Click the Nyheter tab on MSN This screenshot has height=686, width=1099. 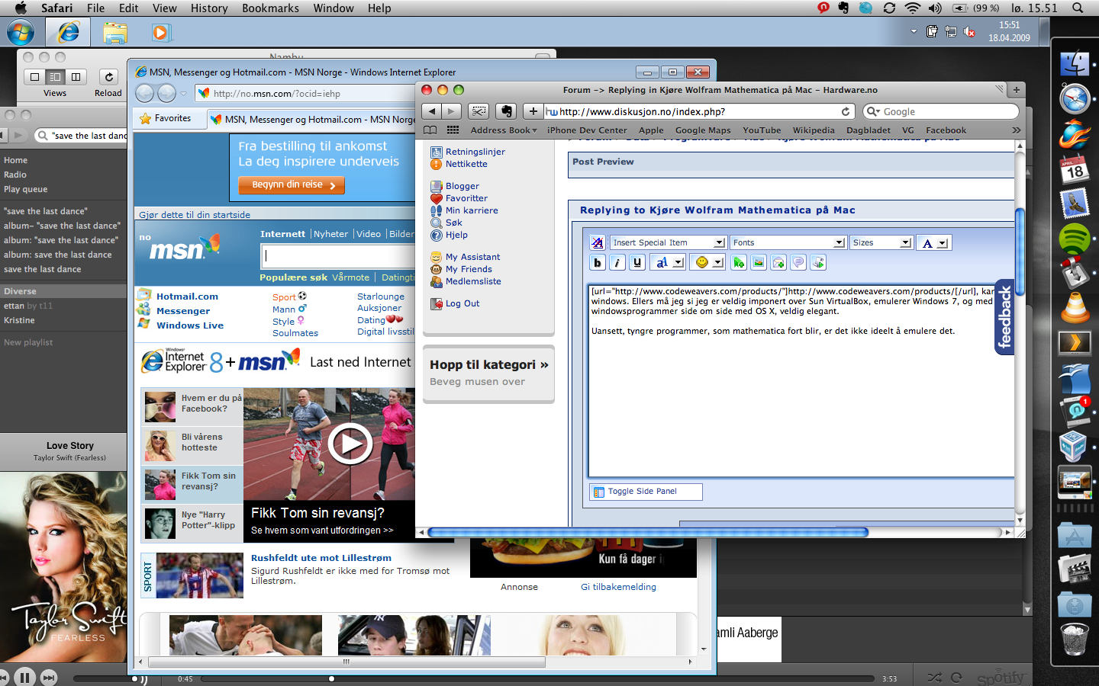[330, 234]
